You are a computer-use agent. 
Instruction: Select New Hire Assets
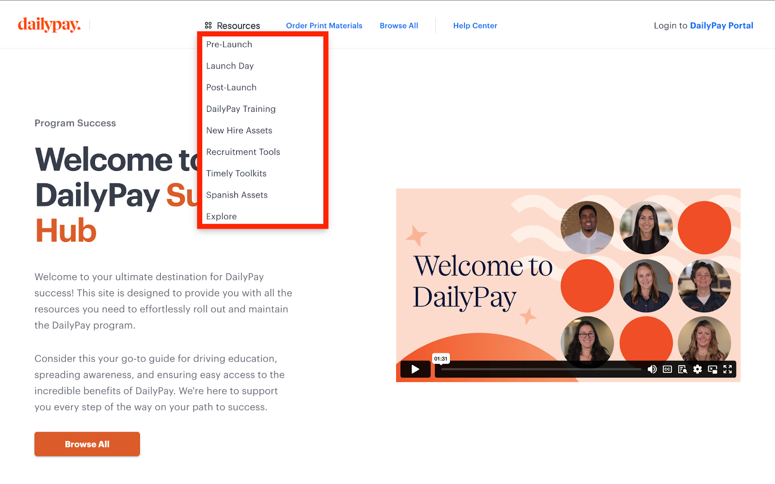pyautogui.click(x=239, y=131)
